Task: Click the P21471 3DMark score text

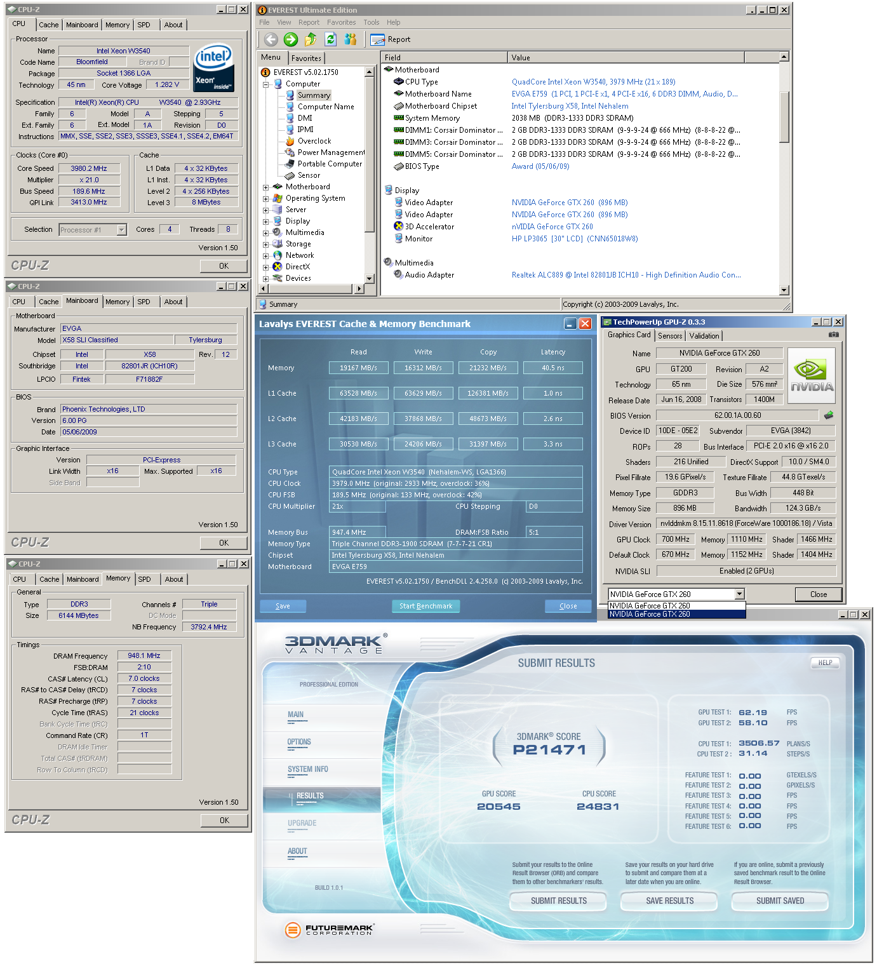Action: pos(549,749)
